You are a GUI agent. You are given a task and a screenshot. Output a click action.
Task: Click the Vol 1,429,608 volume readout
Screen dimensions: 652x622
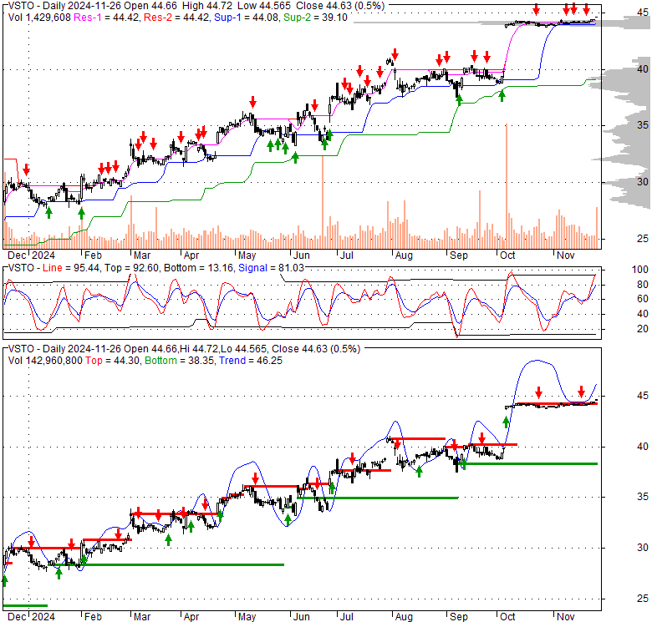click(39, 18)
